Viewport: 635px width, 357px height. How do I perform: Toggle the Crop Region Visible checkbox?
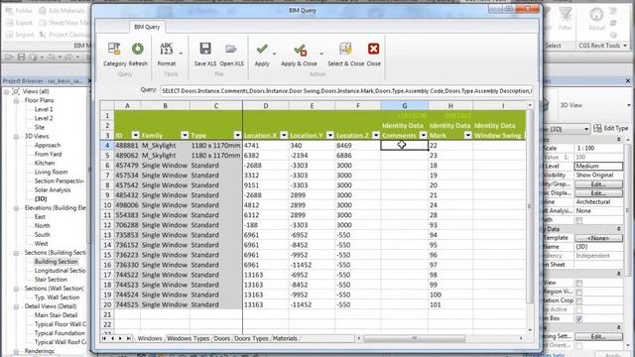[579, 292]
